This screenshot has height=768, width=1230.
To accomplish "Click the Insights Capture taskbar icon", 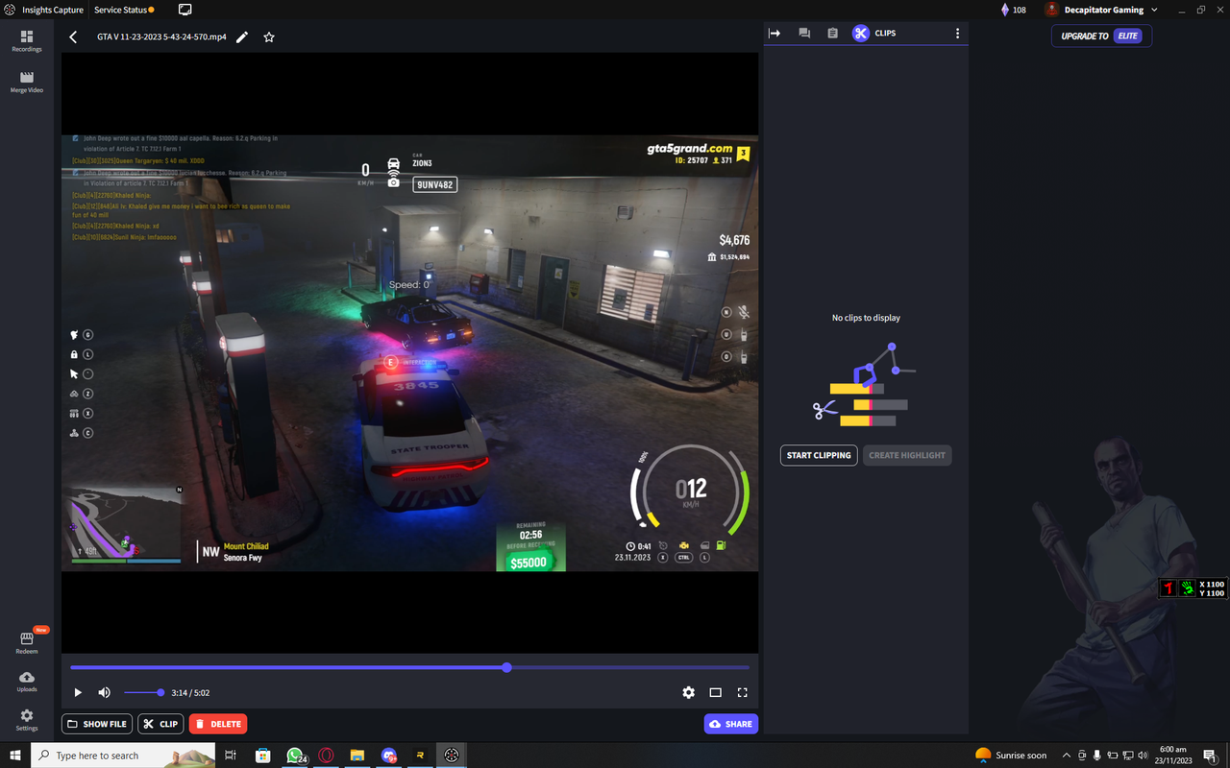I will point(452,756).
